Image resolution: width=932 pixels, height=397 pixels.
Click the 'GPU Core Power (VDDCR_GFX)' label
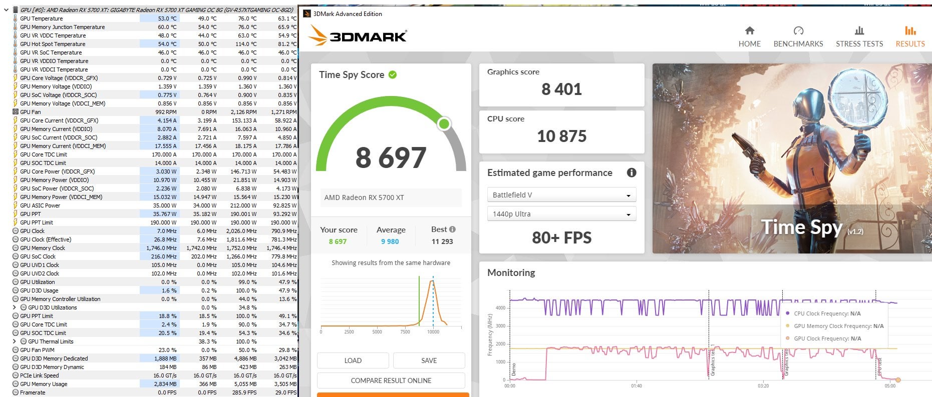click(57, 171)
